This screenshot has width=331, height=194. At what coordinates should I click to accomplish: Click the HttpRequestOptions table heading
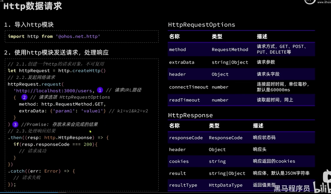click(202, 25)
